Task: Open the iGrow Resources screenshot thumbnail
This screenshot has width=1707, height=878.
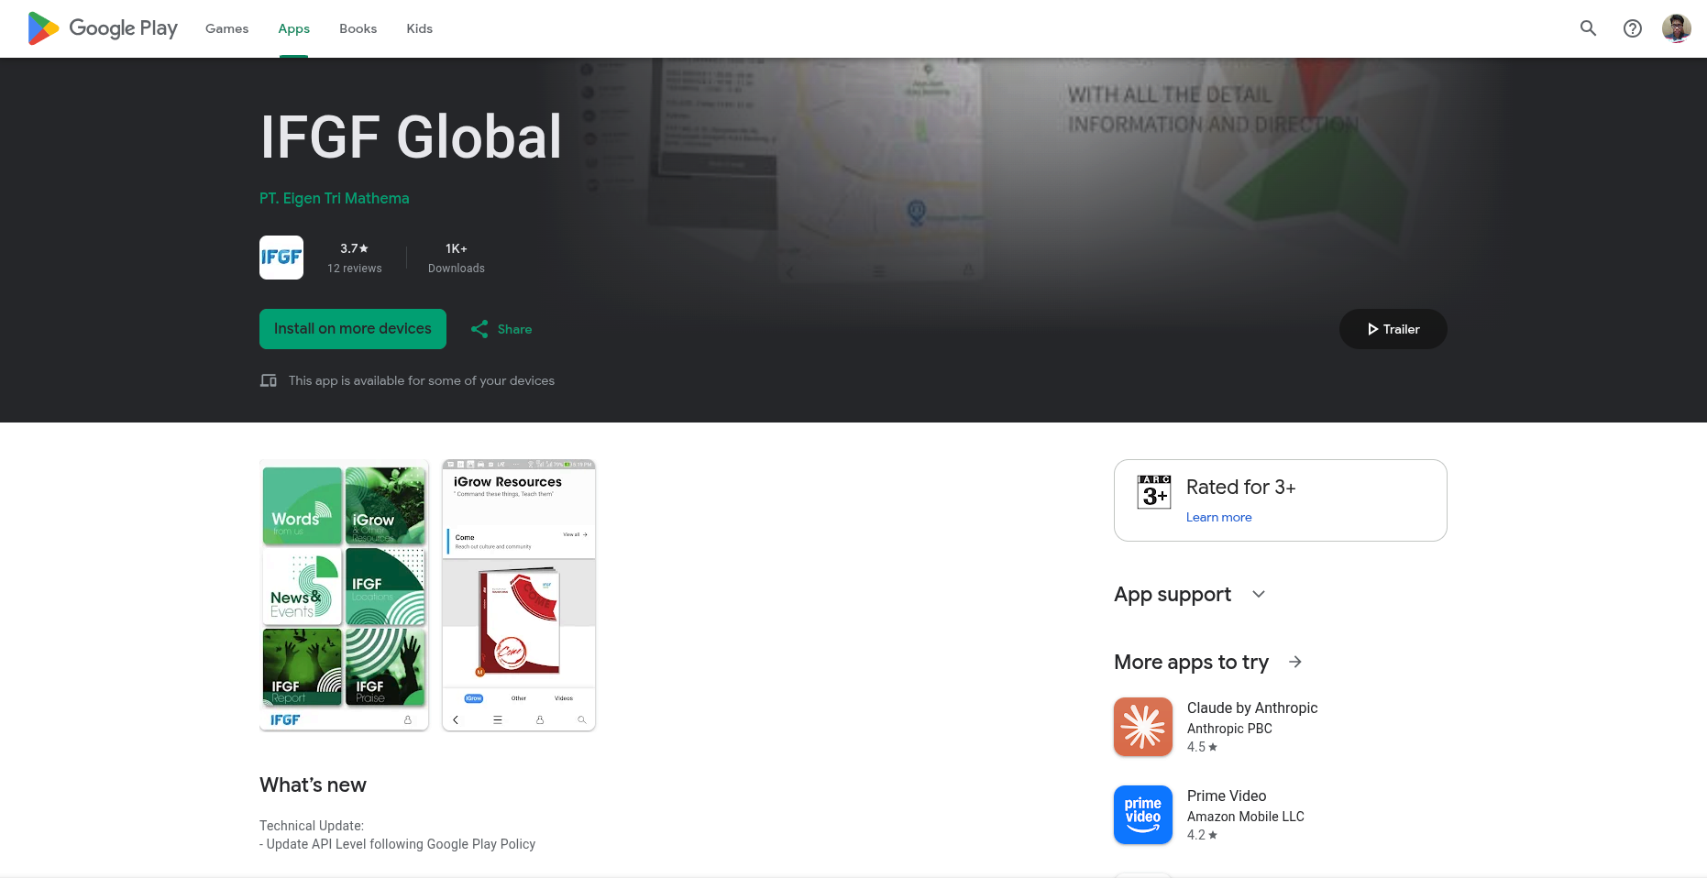Action: (x=519, y=595)
